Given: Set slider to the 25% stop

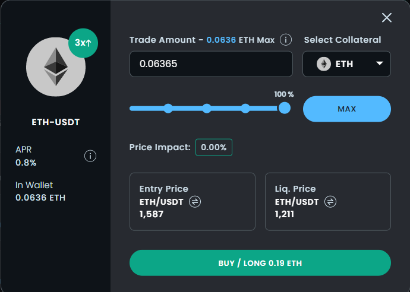Looking at the screenshot, I should pos(168,109).
